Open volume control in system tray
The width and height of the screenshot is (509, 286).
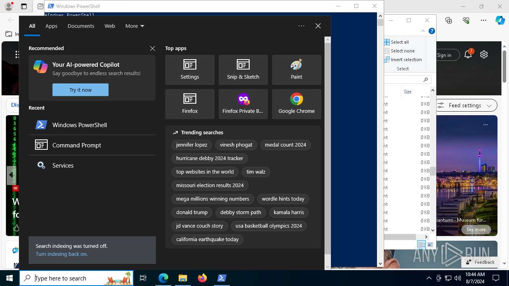click(x=458, y=278)
